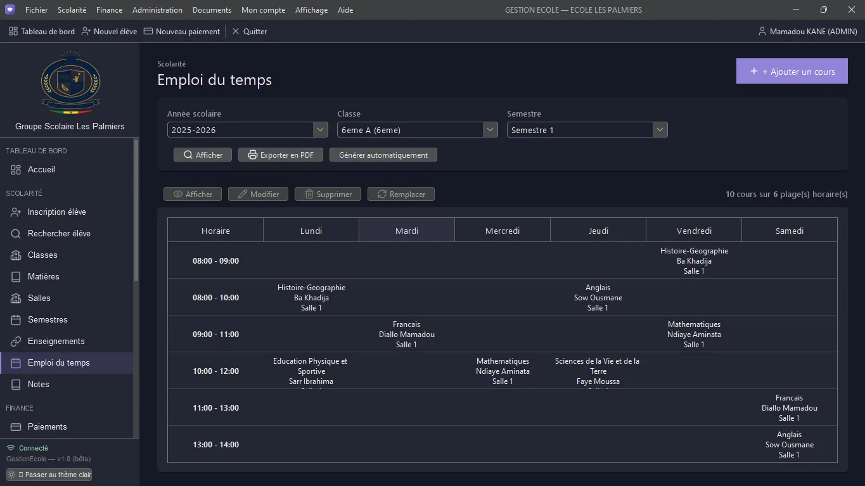Open Inscription élève in the sidebar
Screen dimensions: 865x486
[67, 212]
